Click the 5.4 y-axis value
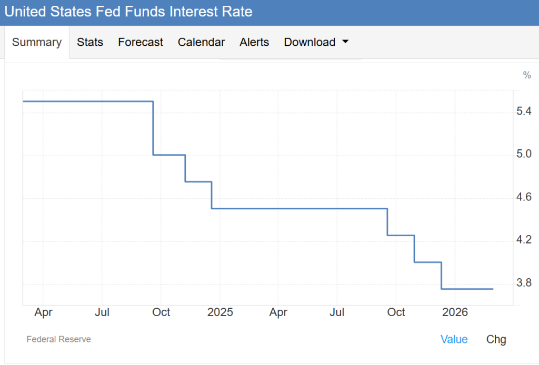The width and height of the screenshot is (539, 365). 524,111
